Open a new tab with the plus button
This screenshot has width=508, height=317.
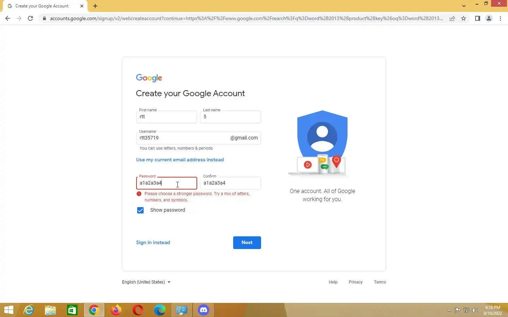(95, 6)
